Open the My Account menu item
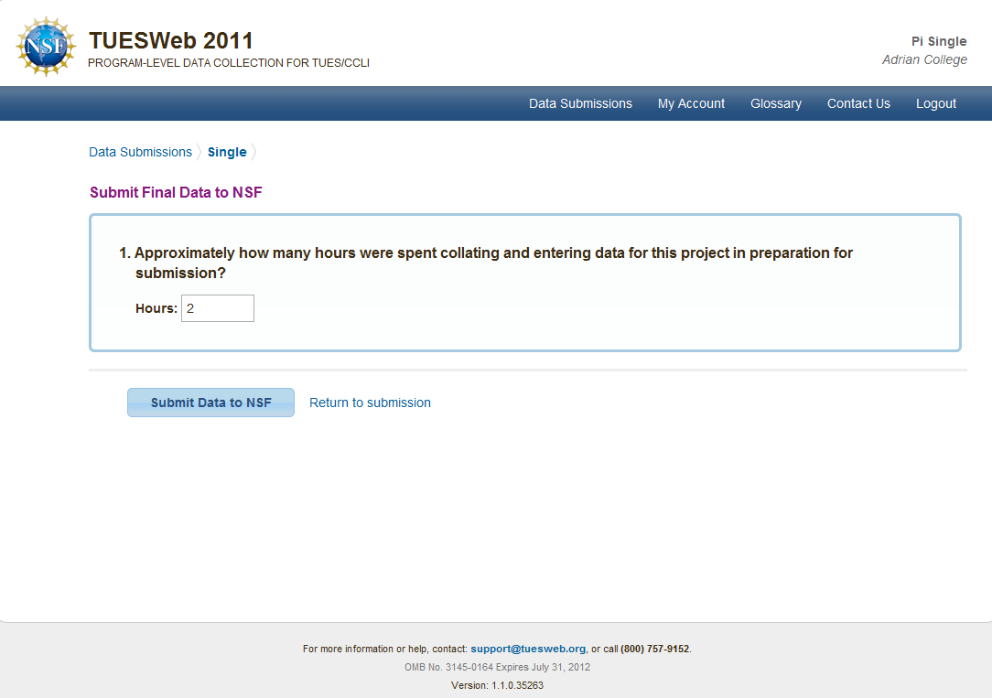 pos(691,103)
